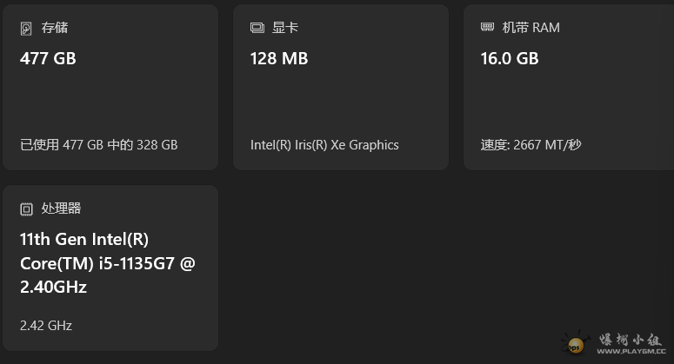Click the watermark mascot logo
This screenshot has width=674, height=364.
pos(577,343)
